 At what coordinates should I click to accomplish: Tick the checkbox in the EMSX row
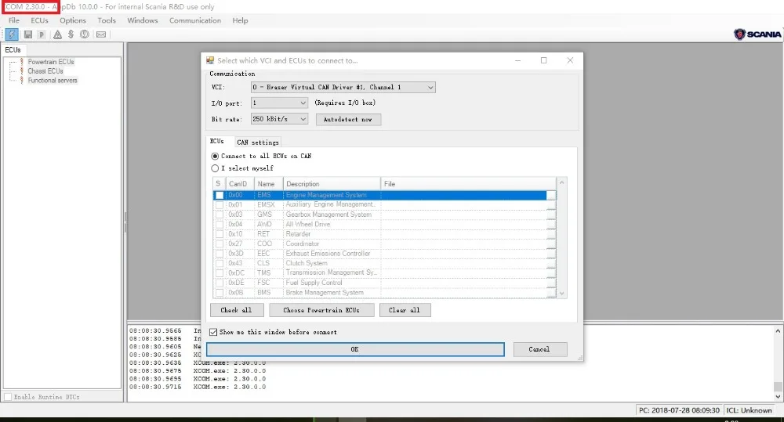coord(220,205)
